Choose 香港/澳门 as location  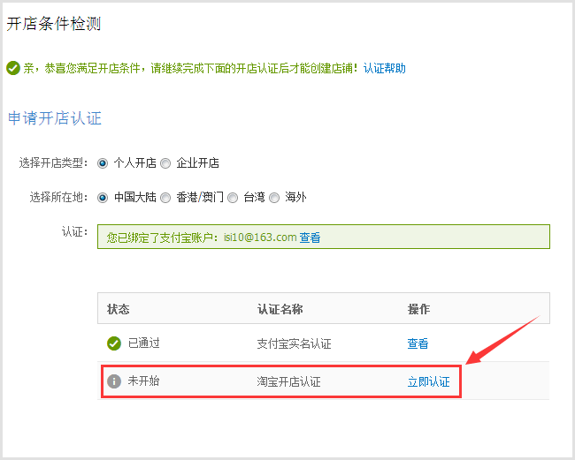tap(165, 198)
